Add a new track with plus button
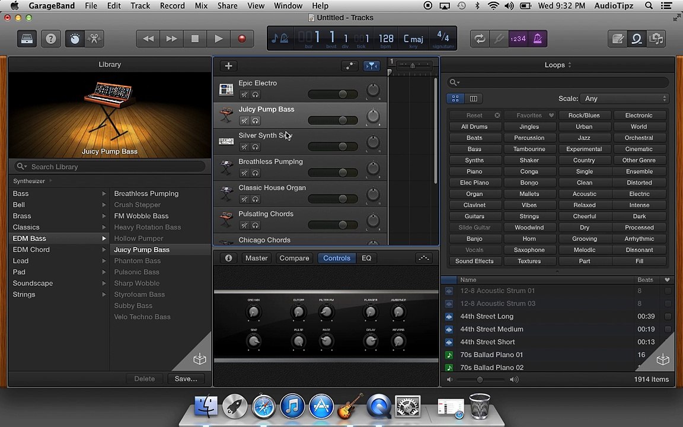This screenshot has width=683, height=427. [x=228, y=66]
